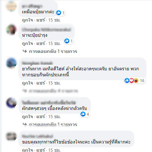Screen dimensions: 152x152
Task: Open like reaction on น่าจะปุ๋ยบำรุง comment
Action: 67,41
